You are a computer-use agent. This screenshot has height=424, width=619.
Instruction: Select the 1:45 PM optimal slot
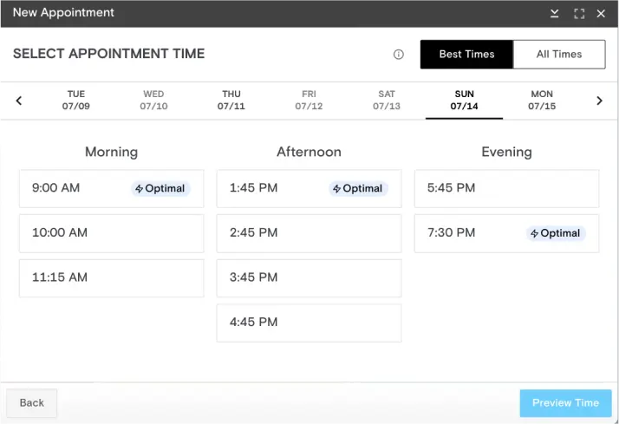coord(309,188)
